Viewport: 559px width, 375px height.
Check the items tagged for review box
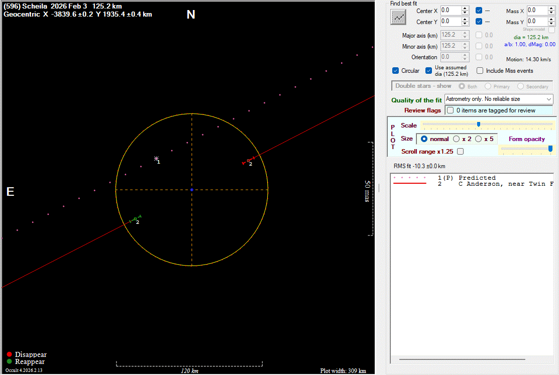[x=451, y=110]
